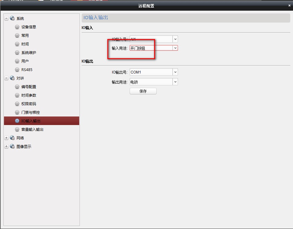Screen dimensions: 293x229
Task: Open the 输入用途 dropdown showing 开门按钮
Action: (175, 48)
